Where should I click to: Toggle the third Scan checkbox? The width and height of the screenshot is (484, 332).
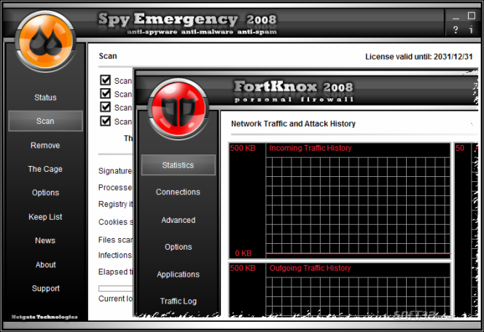coord(106,107)
